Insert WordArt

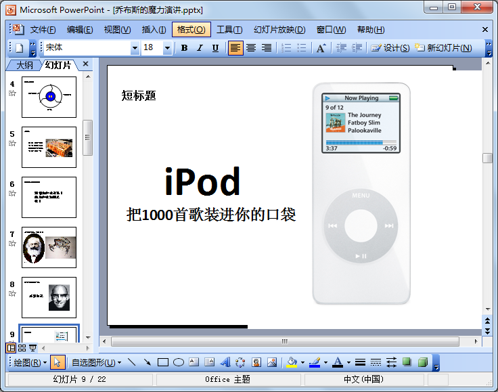click(x=225, y=362)
